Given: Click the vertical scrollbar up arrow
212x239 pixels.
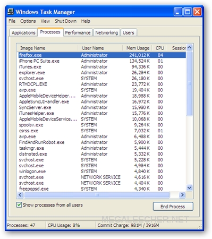Looking at the screenshot, I should (189, 47).
